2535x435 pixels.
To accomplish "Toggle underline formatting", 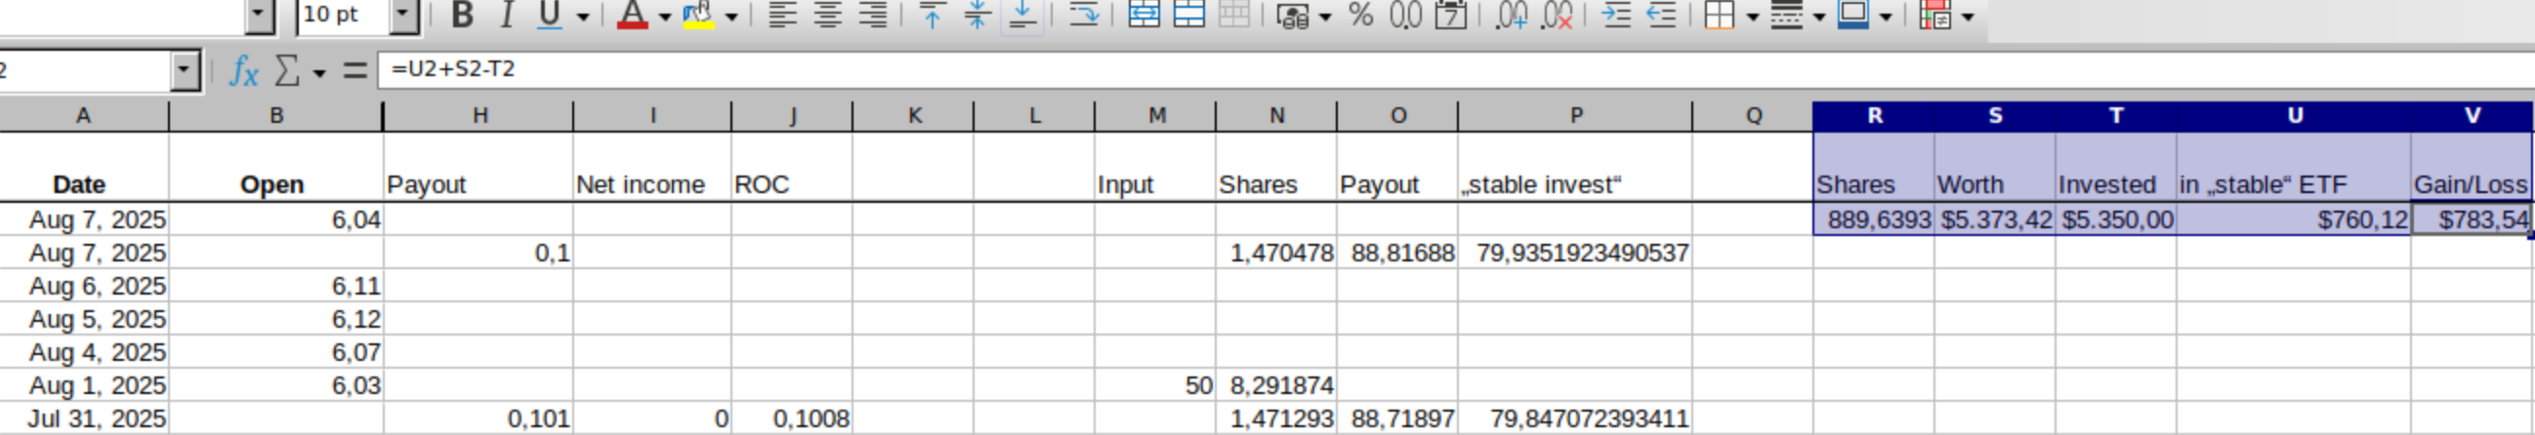I will (x=550, y=15).
